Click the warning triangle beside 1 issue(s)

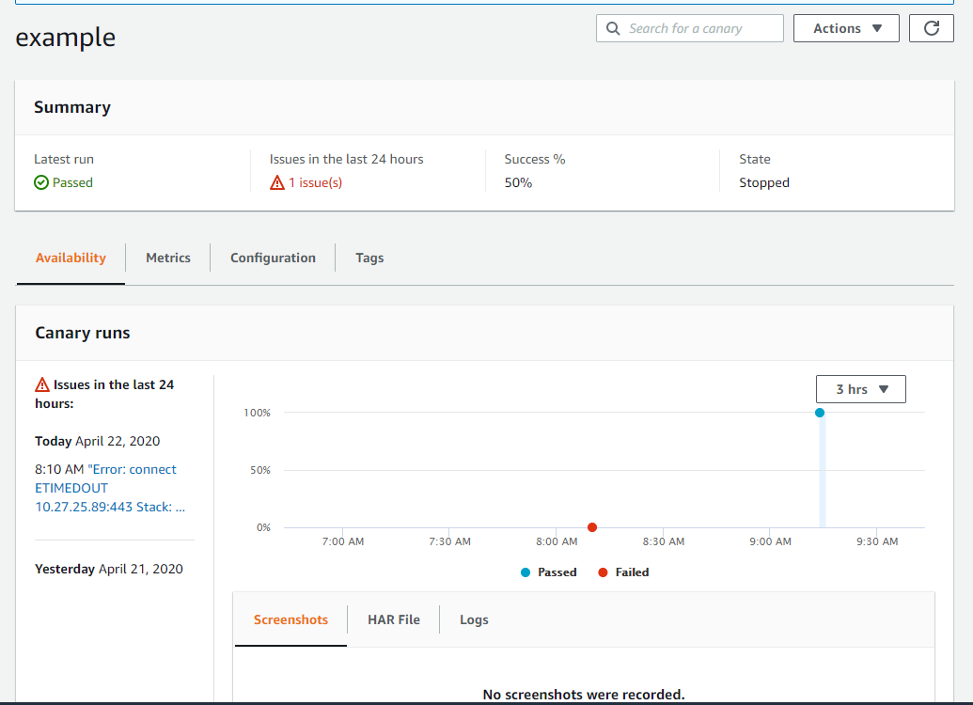coord(276,183)
